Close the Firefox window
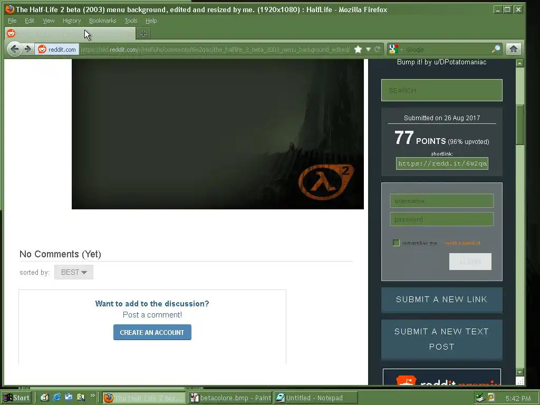Screen dimensions: 540x405 (x=518, y=9)
